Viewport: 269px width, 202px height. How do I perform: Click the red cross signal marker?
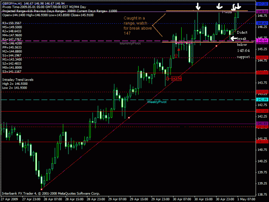[x=179, y=50]
